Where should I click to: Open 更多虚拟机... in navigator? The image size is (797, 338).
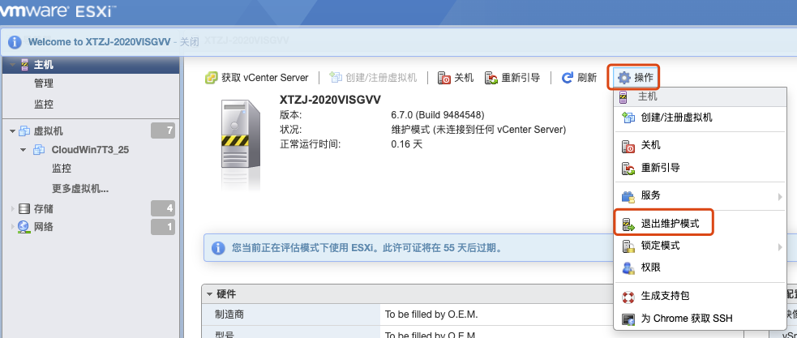coord(80,189)
